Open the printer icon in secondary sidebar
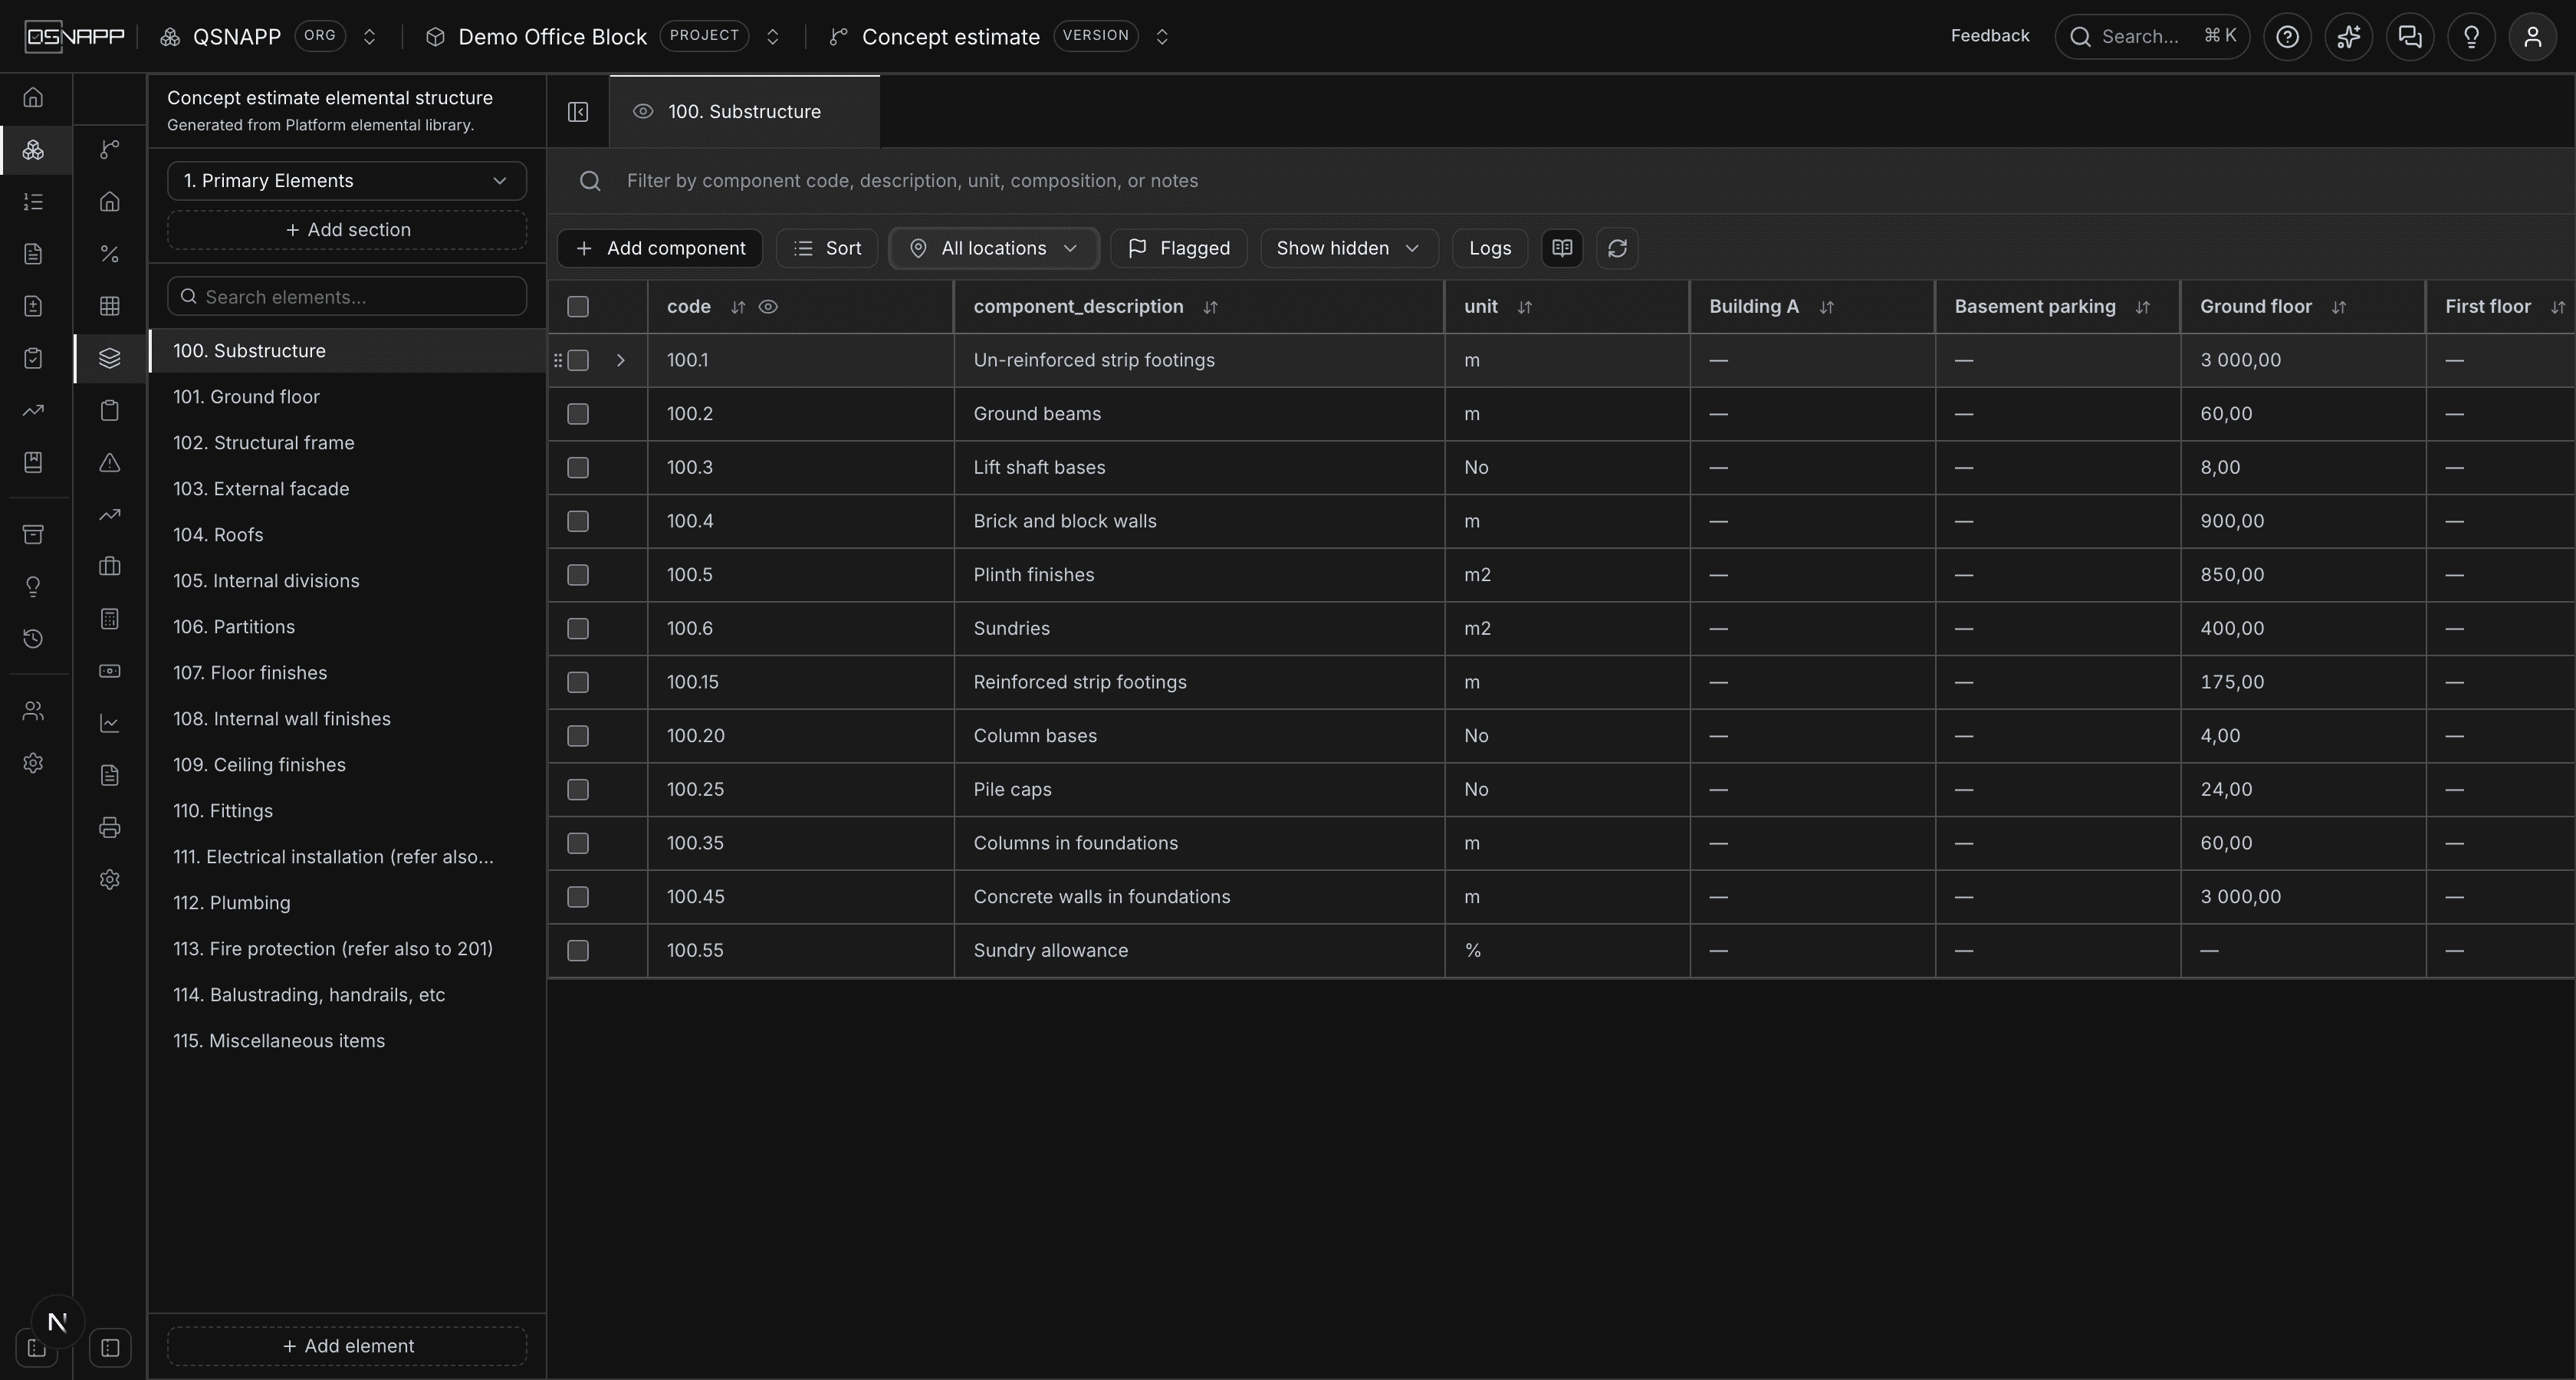This screenshot has width=2576, height=1380. pos(110,827)
